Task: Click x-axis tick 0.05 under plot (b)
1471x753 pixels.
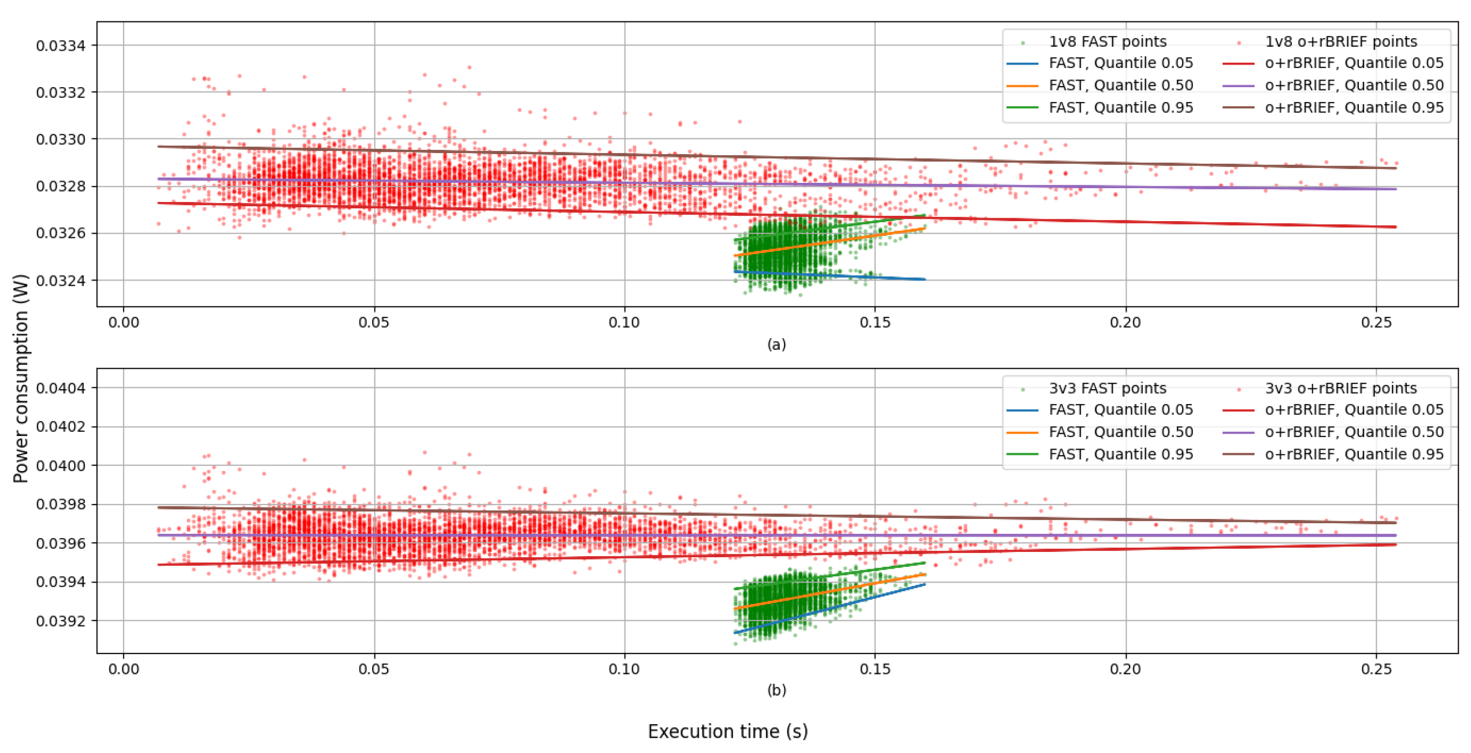Action: tap(374, 668)
